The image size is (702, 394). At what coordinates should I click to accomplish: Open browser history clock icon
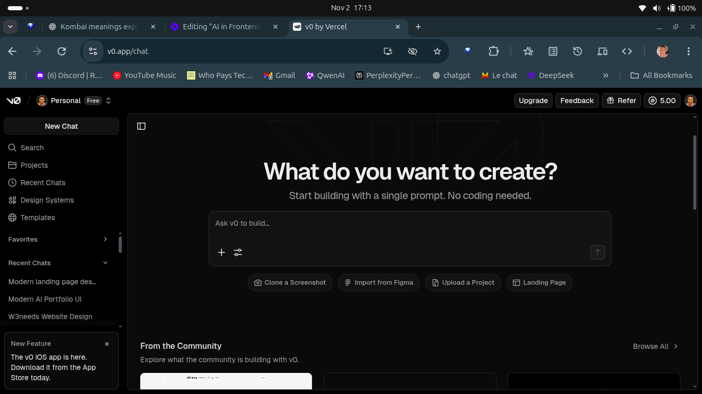click(x=578, y=51)
